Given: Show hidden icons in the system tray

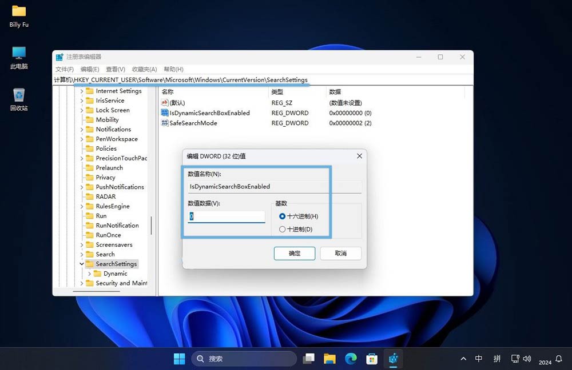Looking at the screenshot, I should point(463,359).
